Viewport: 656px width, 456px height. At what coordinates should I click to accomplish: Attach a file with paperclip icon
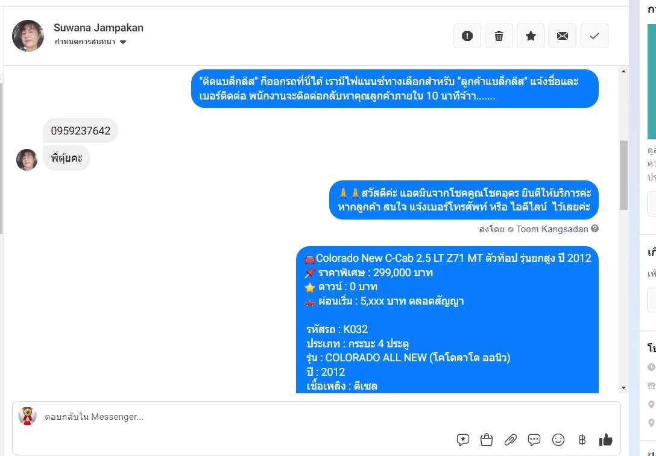click(510, 440)
